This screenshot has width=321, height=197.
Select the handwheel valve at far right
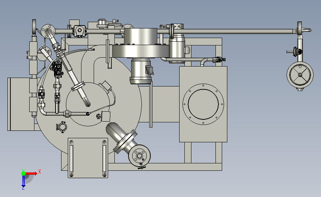point(300,75)
